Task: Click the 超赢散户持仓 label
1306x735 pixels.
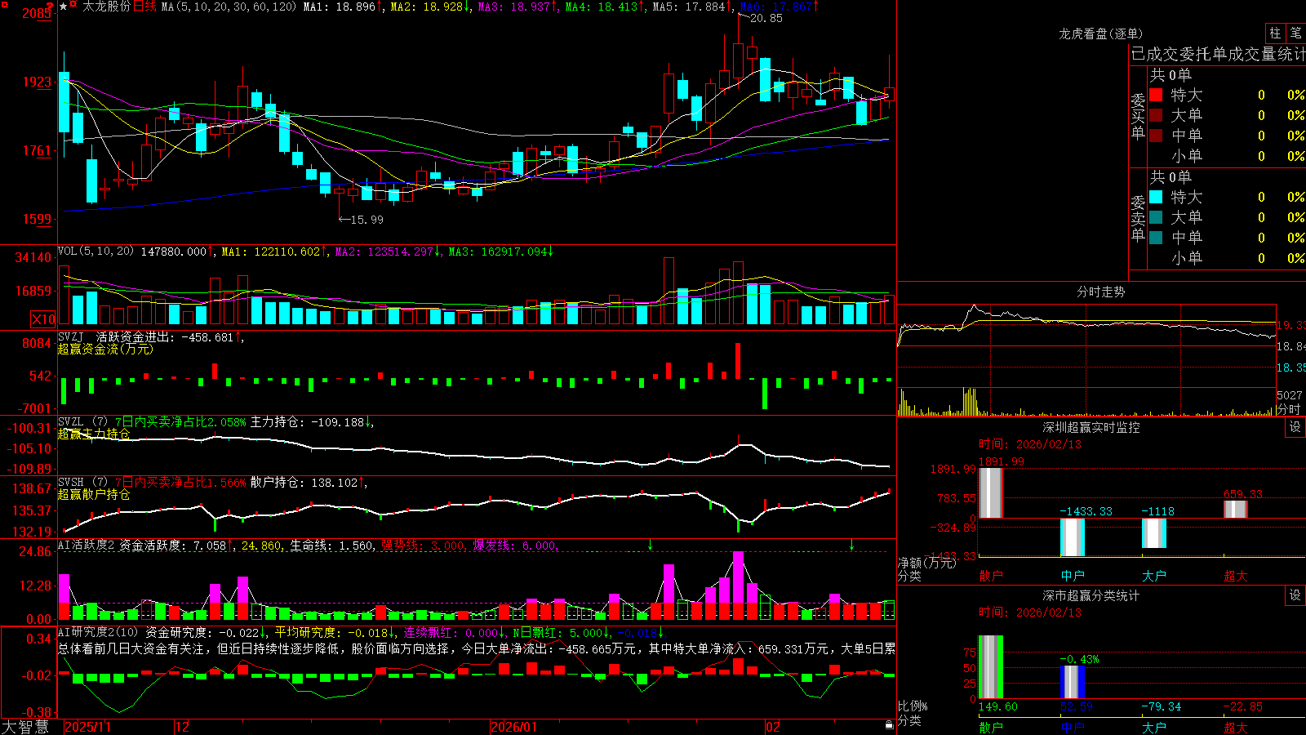Action: point(94,494)
